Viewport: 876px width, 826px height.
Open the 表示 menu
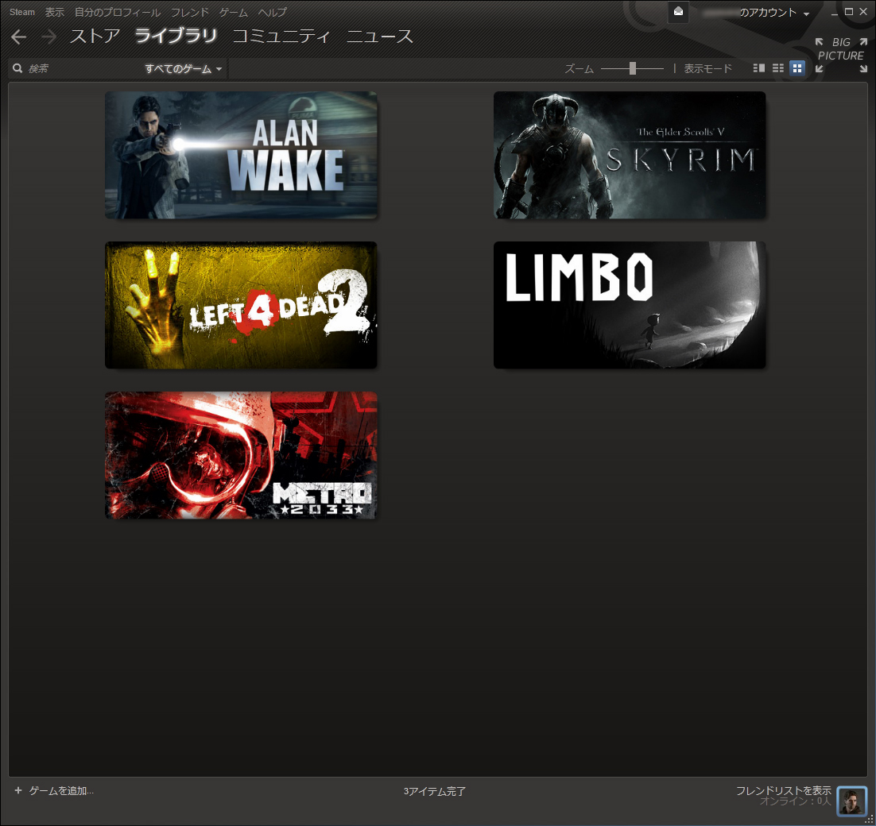pyautogui.click(x=55, y=13)
